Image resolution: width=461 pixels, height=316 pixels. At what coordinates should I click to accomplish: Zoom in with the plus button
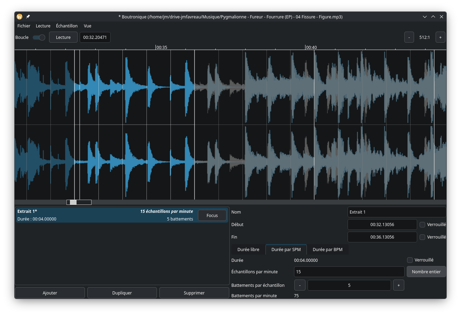click(x=440, y=38)
